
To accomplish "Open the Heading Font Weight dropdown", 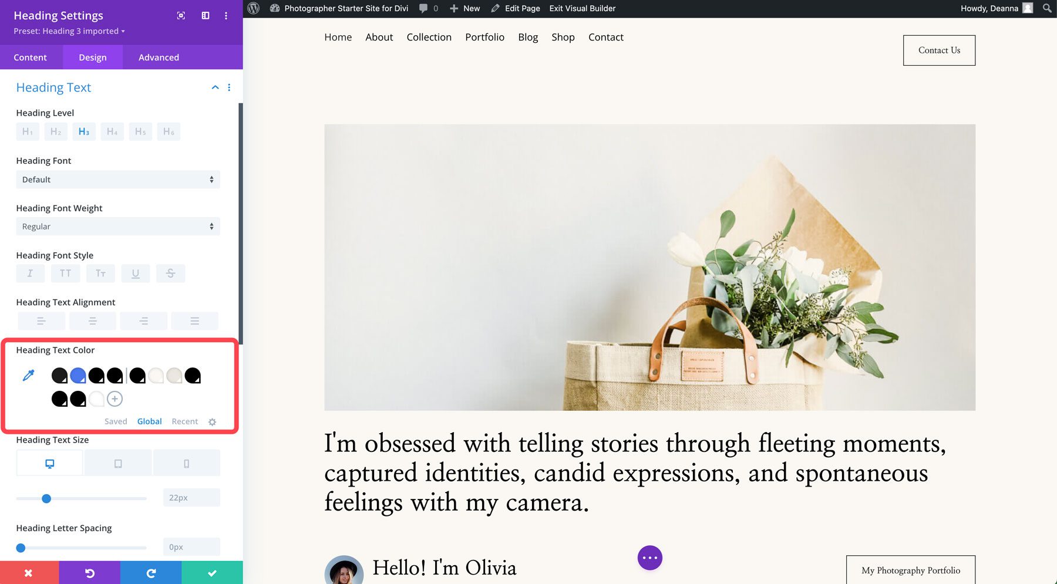I will coord(117,226).
